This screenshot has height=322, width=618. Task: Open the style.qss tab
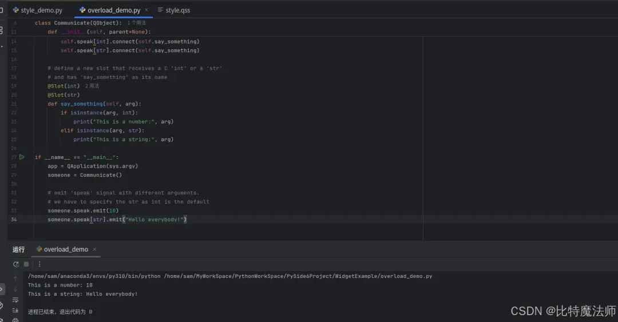click(x=174, y=10)
